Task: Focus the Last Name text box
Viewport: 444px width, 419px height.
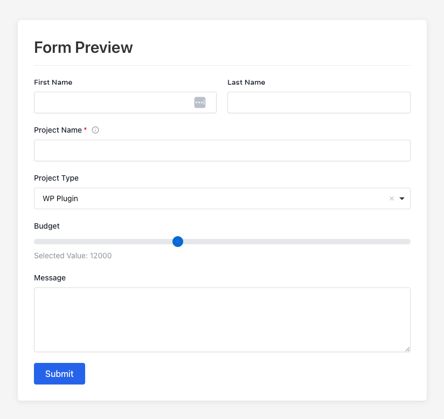Action: coord(318,102)
